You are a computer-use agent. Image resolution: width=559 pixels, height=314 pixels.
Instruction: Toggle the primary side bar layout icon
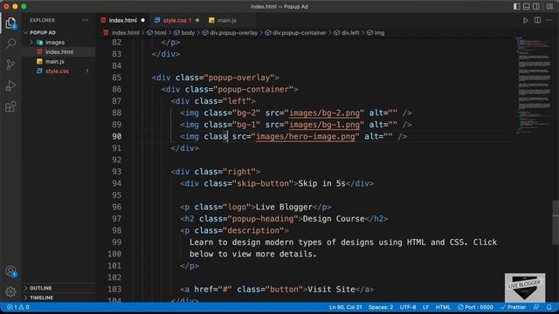(516, 6)
